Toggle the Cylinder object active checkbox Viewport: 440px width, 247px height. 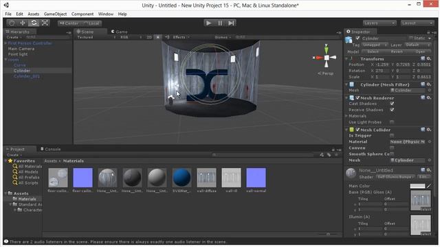point(357,38)
